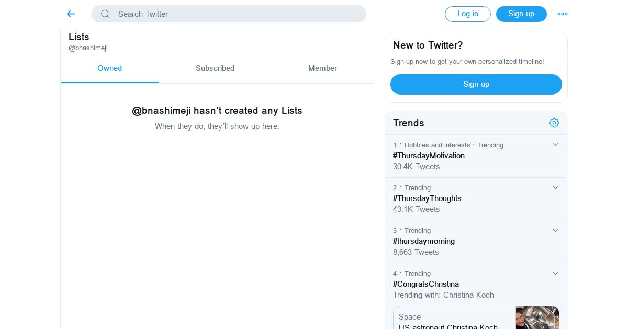Viewport: 628px width, 329px height.
Task: Switch to the Subscribed tab
Action: point(215,68)
